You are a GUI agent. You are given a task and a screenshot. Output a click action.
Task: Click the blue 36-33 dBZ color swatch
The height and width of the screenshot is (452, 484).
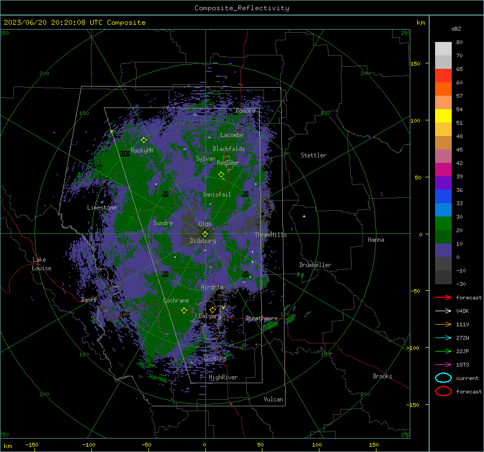coord(443,196)
